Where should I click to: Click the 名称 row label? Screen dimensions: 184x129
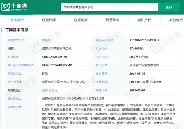pos(11,48)
